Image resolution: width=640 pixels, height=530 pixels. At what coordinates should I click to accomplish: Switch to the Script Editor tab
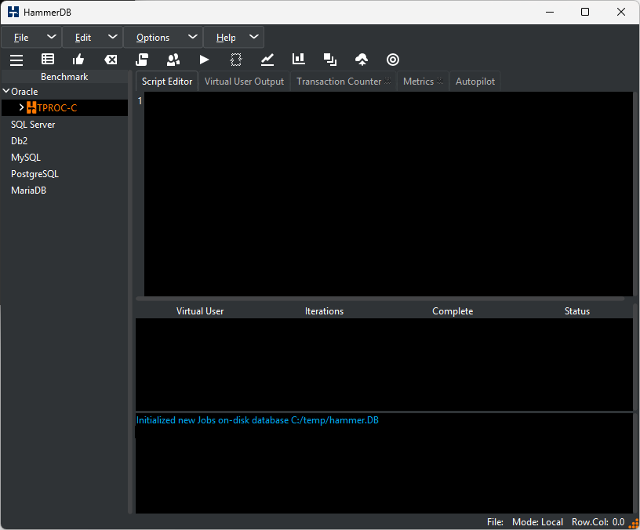click(167, 82)
